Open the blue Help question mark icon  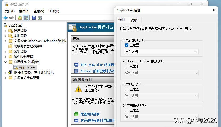(34, 18)
